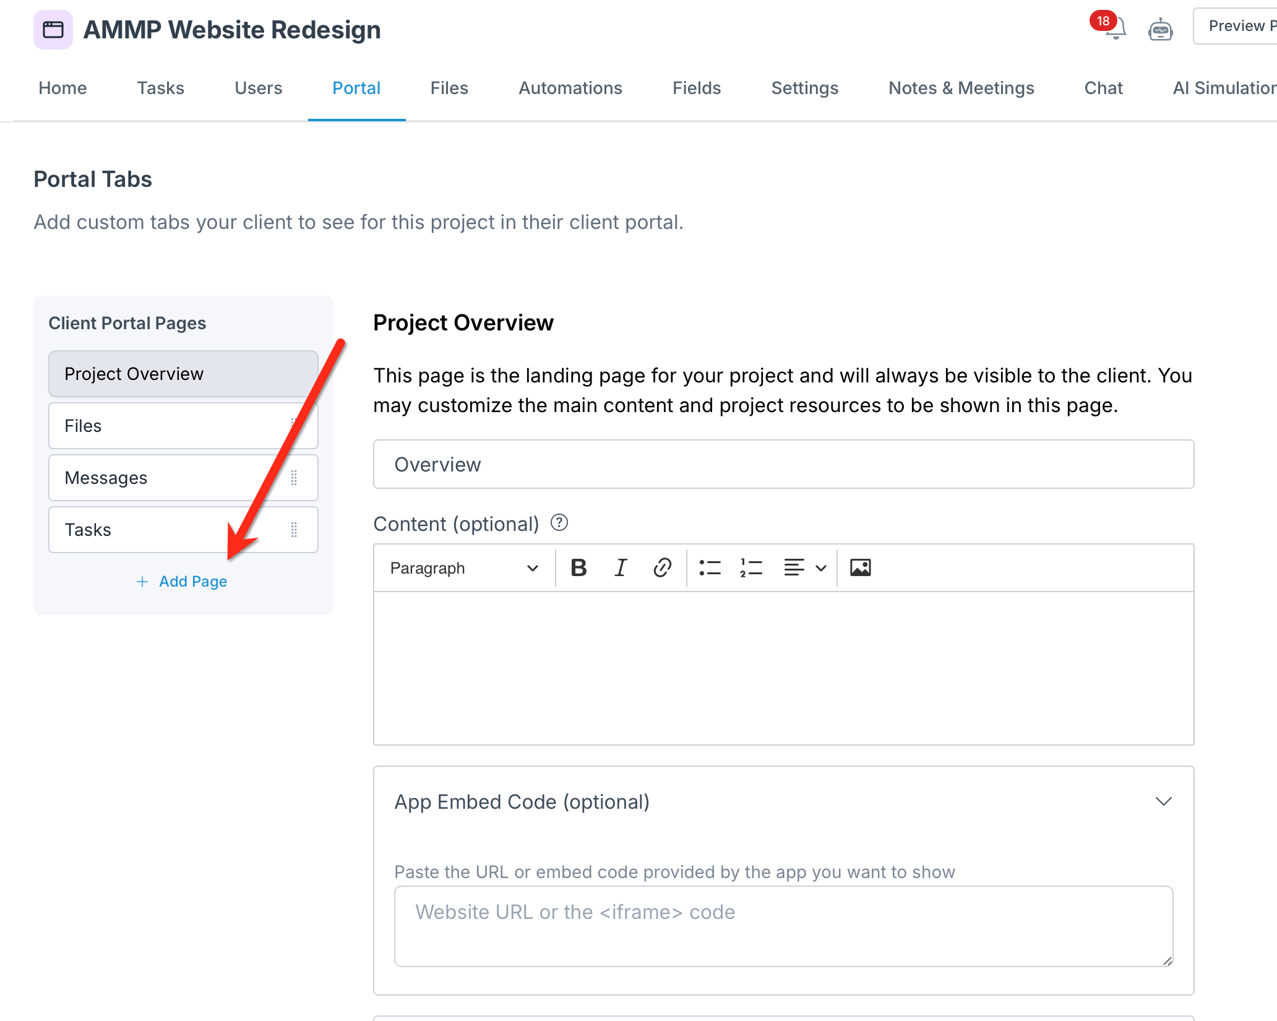The width and height of the screenshot is (1277, 1021).
Task: Collapse the App Embed Code section
Action: [x=1163, y=801]
